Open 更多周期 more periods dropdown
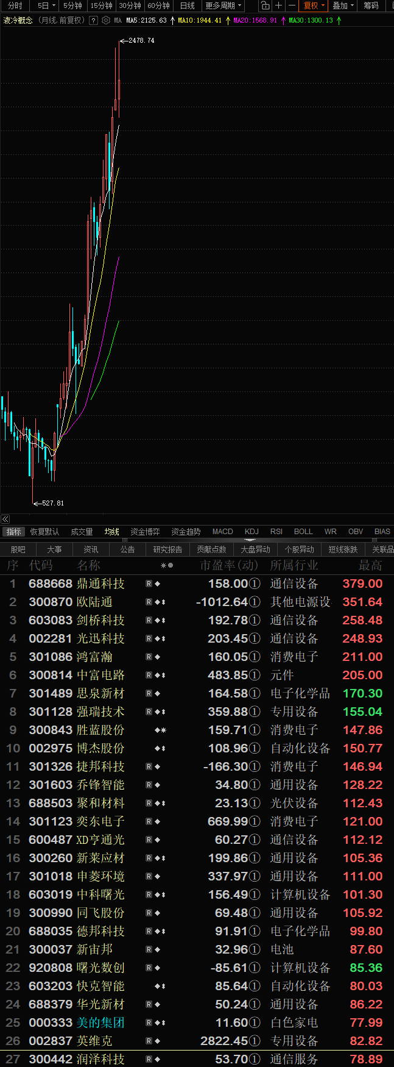Screen dimensions: 394x1067 coord(223,5)
